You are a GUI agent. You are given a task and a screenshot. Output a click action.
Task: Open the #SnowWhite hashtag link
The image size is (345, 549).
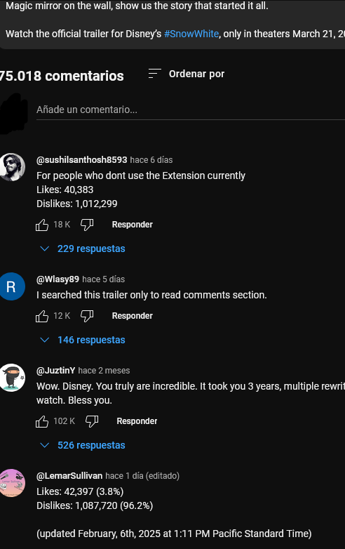point(191,34)
